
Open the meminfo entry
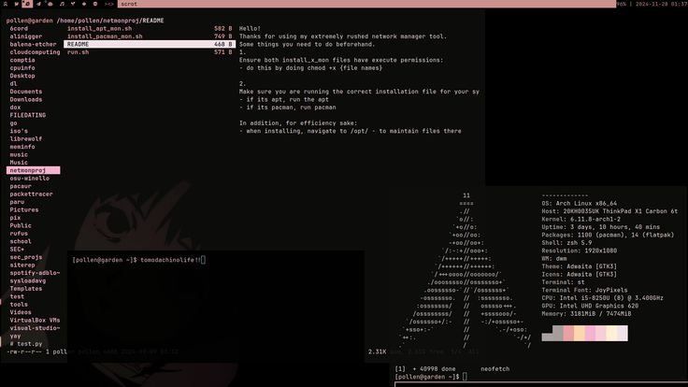tap(22, 147)
